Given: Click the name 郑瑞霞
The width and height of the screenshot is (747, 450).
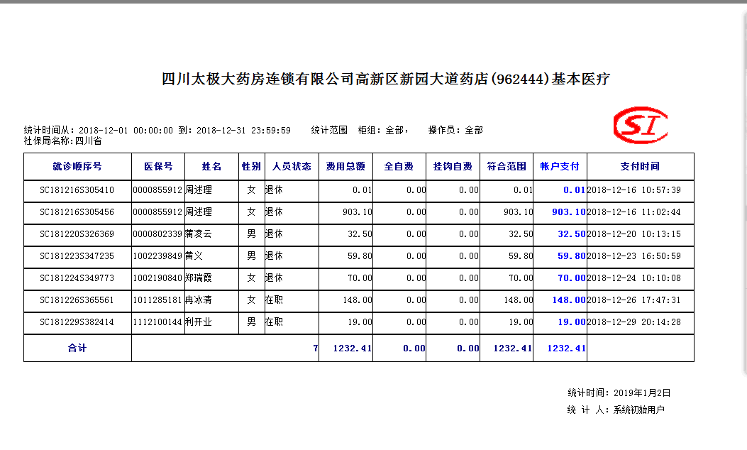Looking at the screenshot, I should (x=199, y=278).
